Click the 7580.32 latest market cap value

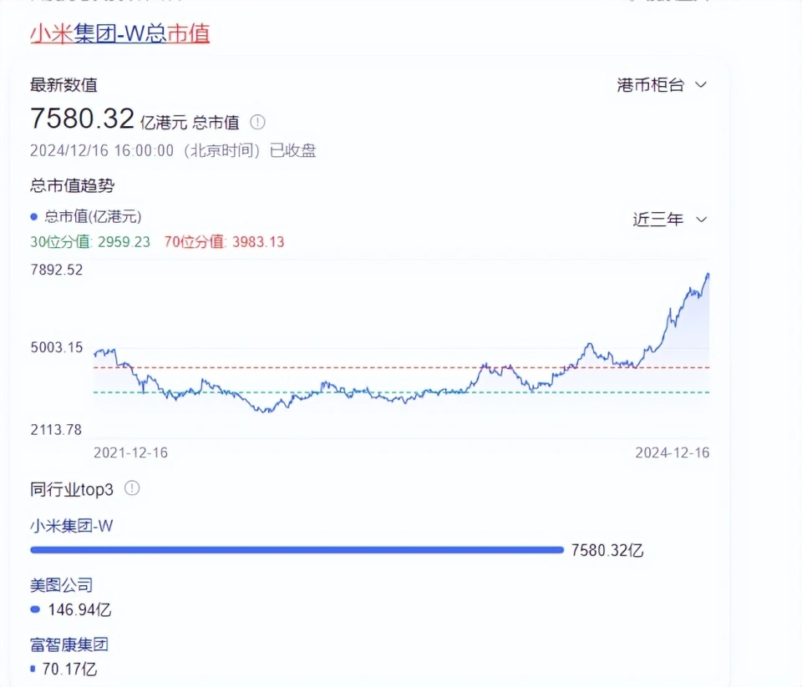82,119
